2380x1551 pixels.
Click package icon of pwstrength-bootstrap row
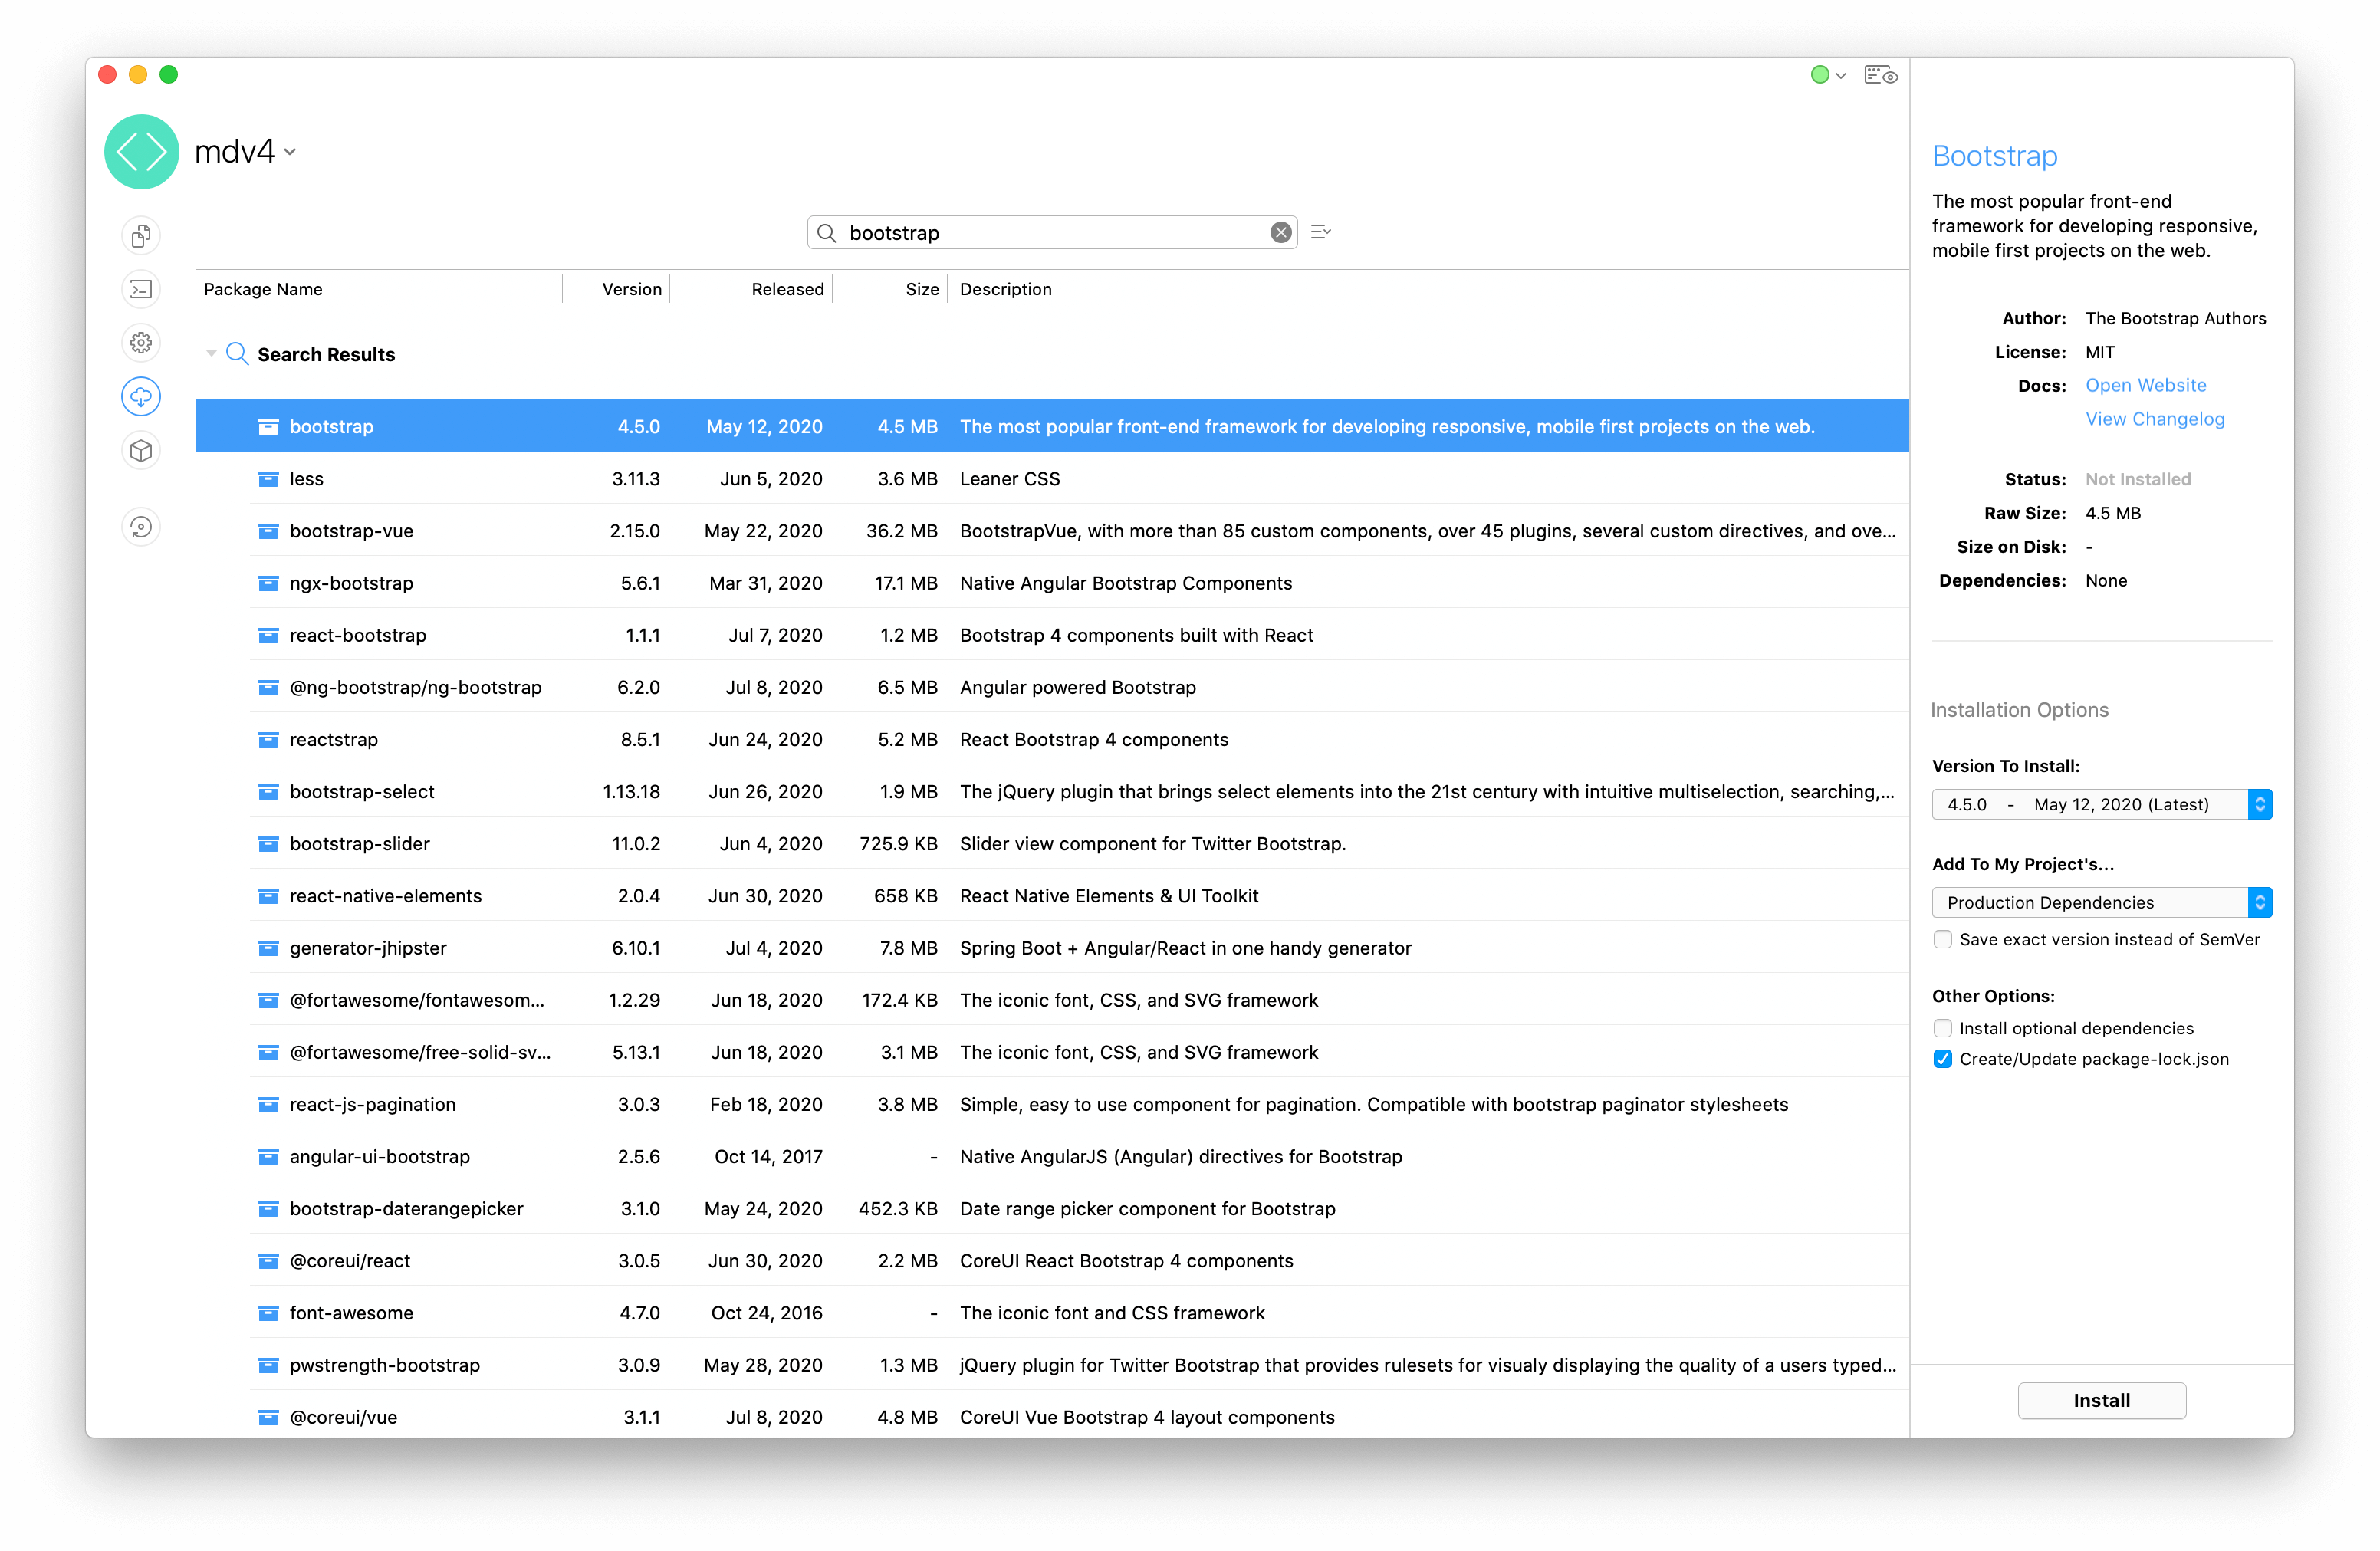click(x=268, y=1365)
